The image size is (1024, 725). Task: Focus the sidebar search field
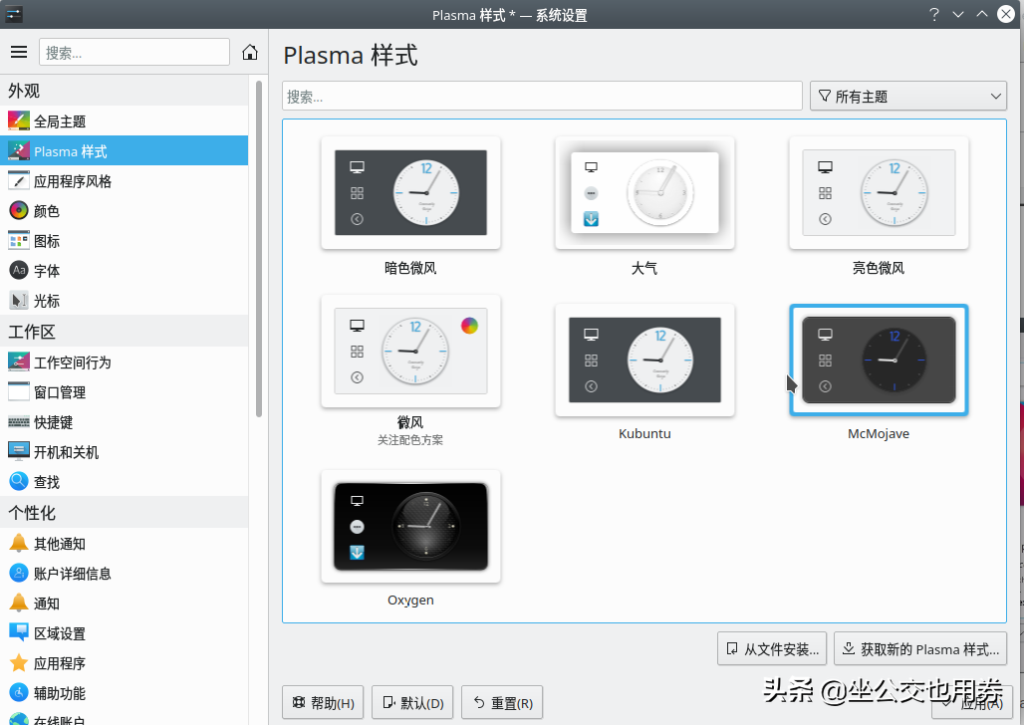click(133, 52)
